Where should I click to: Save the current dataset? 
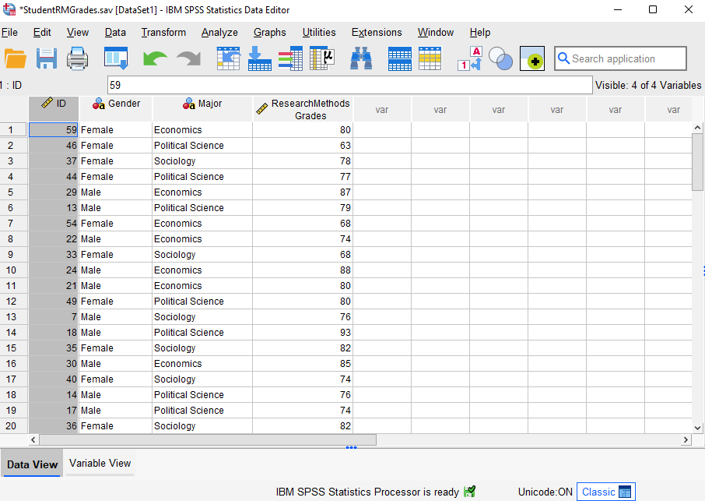click(46, 58)
